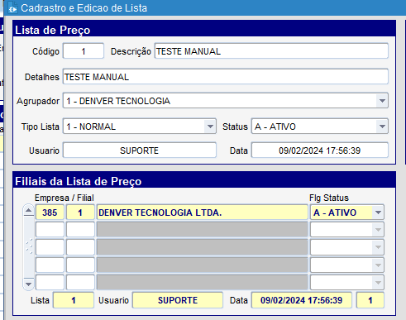The height and width of the screenshot is (320, 406).
Task: Open Flg Status dropdown in second row
Action: point(378,230)
